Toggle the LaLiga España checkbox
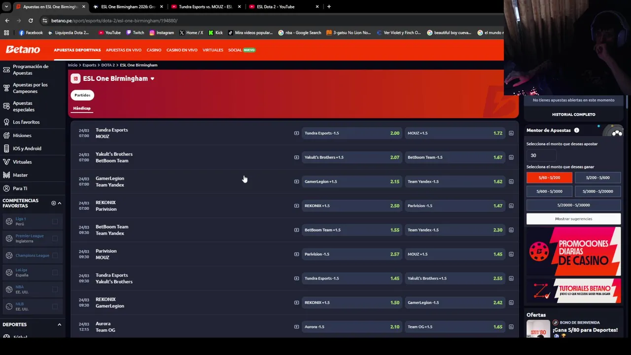 (x=55, y=273)
